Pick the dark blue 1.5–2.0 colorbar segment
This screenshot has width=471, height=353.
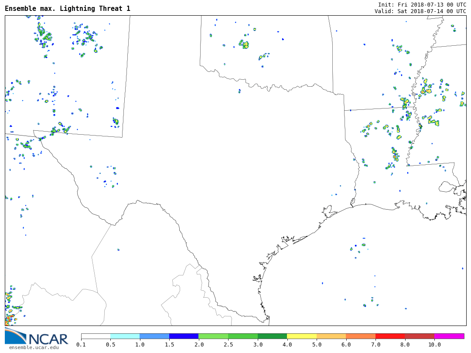[x=184, y=336]
